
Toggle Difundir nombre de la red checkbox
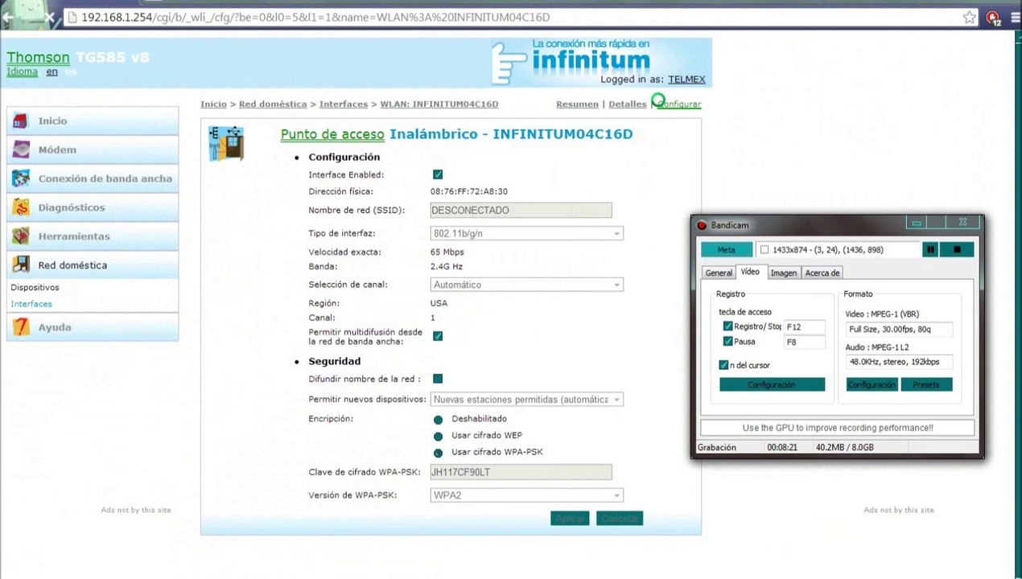pyautogui.click(x=438, y=379)
